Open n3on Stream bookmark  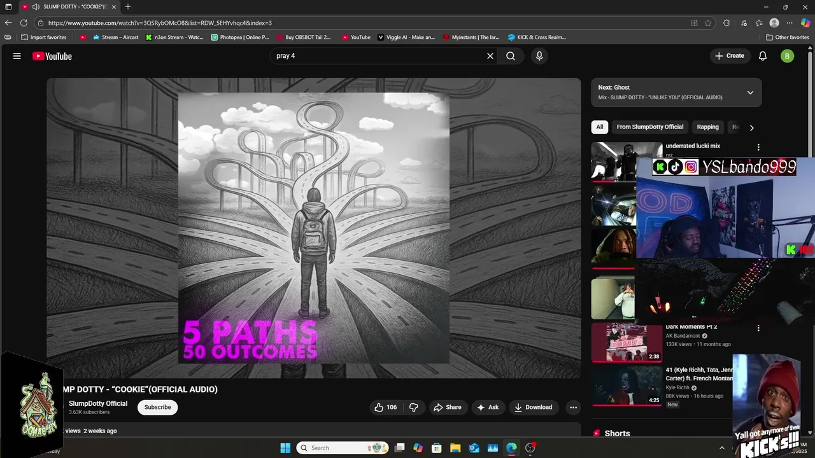174,37
